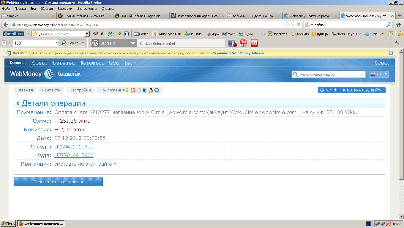Click the dollar rate 30.48 indicator

(x=338, y=34)
